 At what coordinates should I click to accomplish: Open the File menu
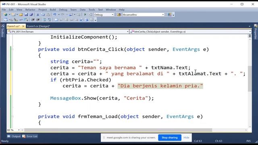click(4, 10)
